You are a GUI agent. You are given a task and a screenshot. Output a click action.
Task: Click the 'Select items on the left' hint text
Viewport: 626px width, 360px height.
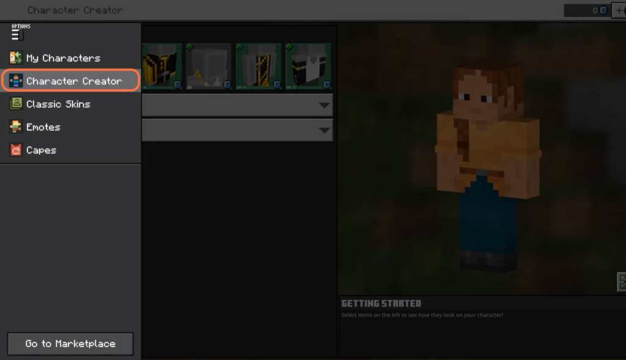[422, 315]
